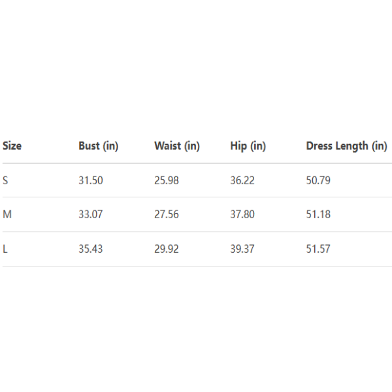Viewport: 392px width, 392px height.
Task: Click the size L row label
Action: point(5,249)
